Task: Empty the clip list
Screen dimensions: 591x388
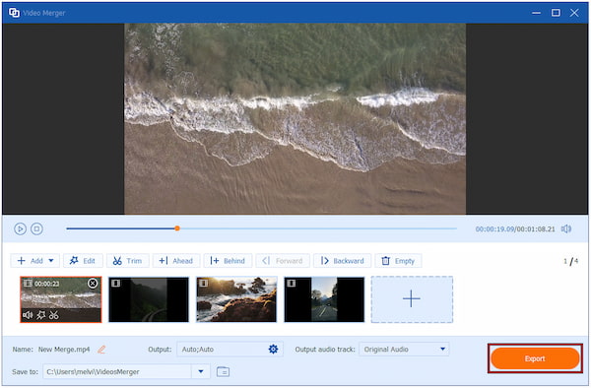Action: [398, 261]
